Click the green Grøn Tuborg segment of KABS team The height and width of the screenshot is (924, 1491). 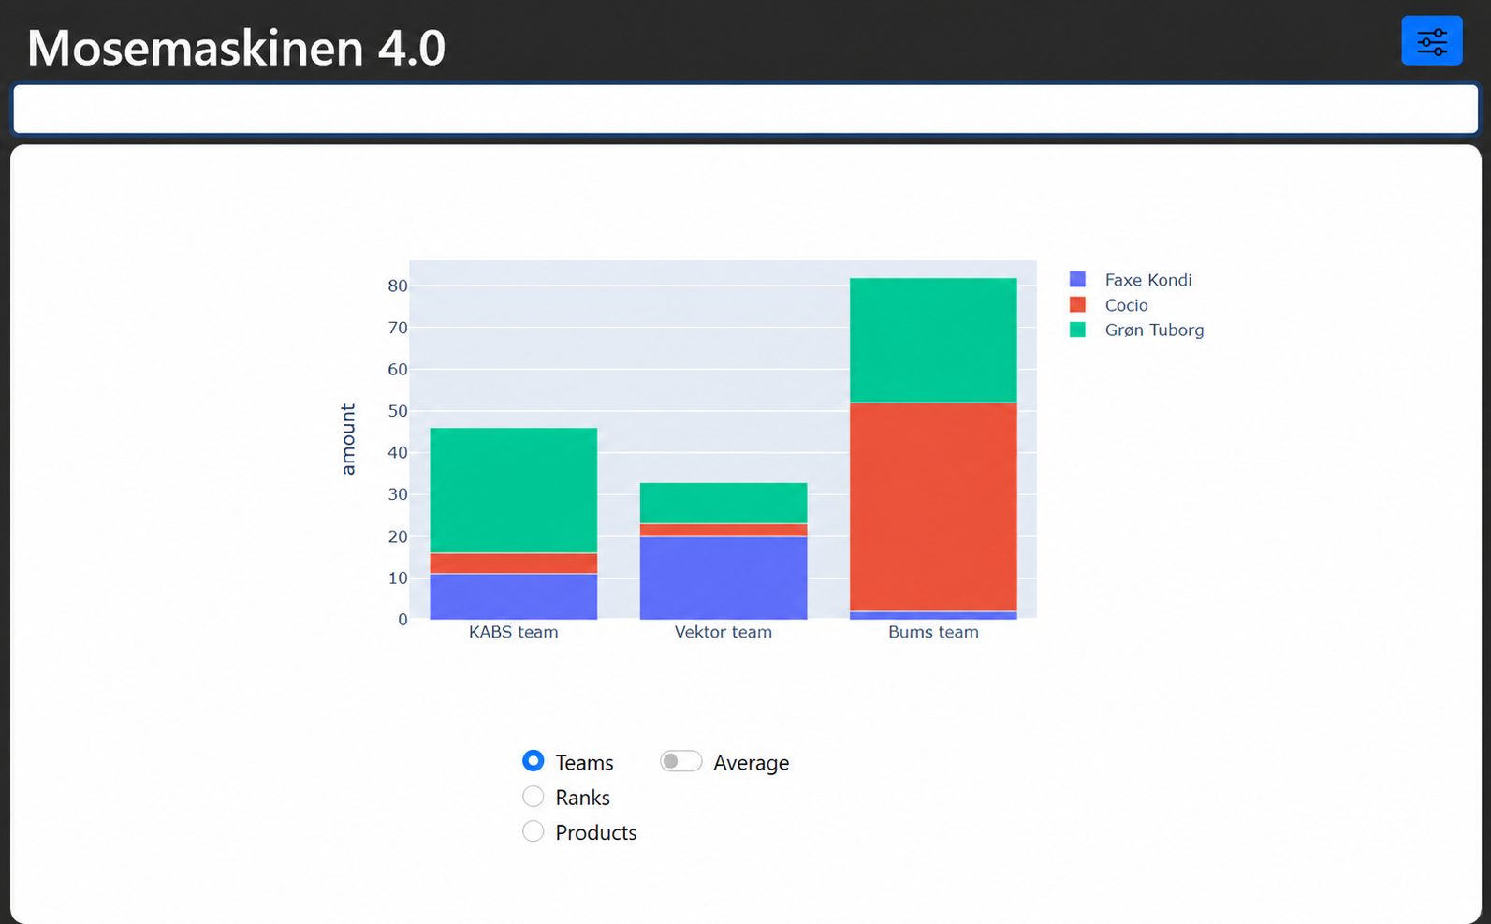pos(514,491)
